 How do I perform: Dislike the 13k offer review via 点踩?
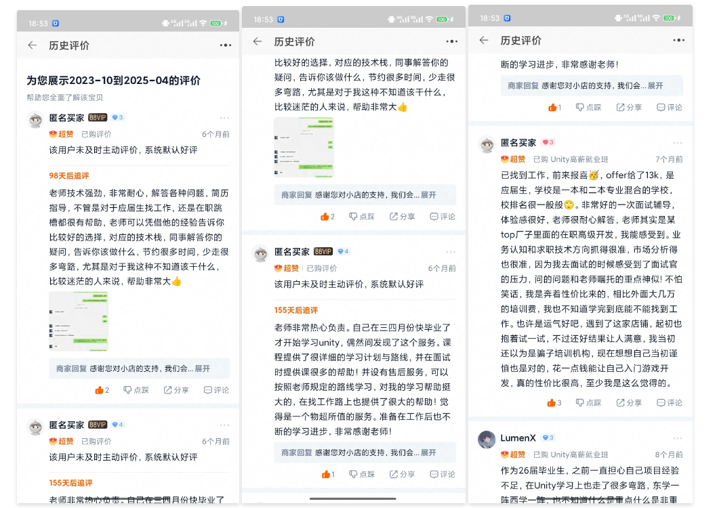(588, 402)
